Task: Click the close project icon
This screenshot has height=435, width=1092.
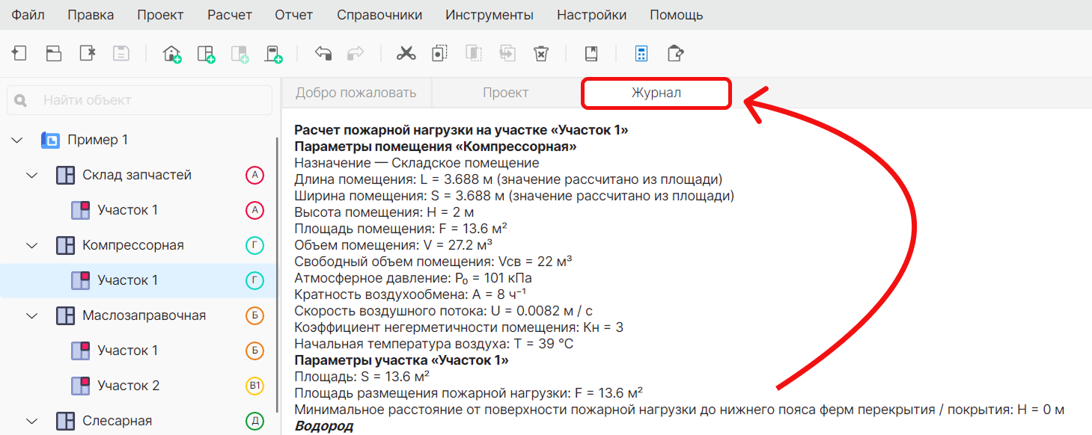Action: [88, 53]
